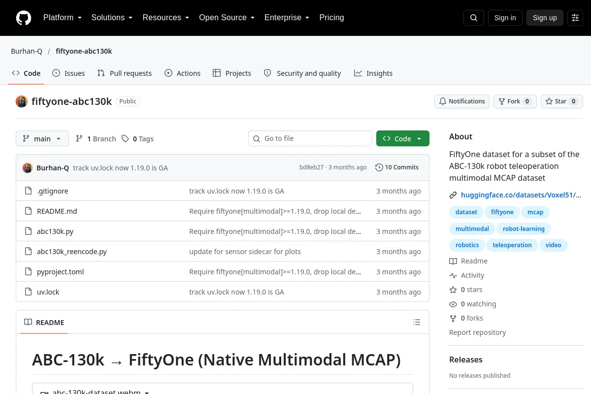This screenshot has height=394, width=591.
Task: Click the Sign in button
Action: point(505,18)
